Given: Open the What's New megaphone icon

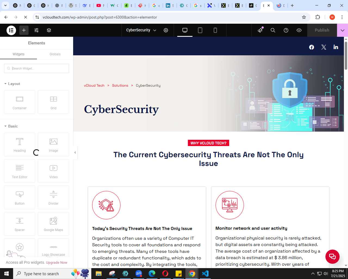Looking at the screenshot, I should click(260, 30).
